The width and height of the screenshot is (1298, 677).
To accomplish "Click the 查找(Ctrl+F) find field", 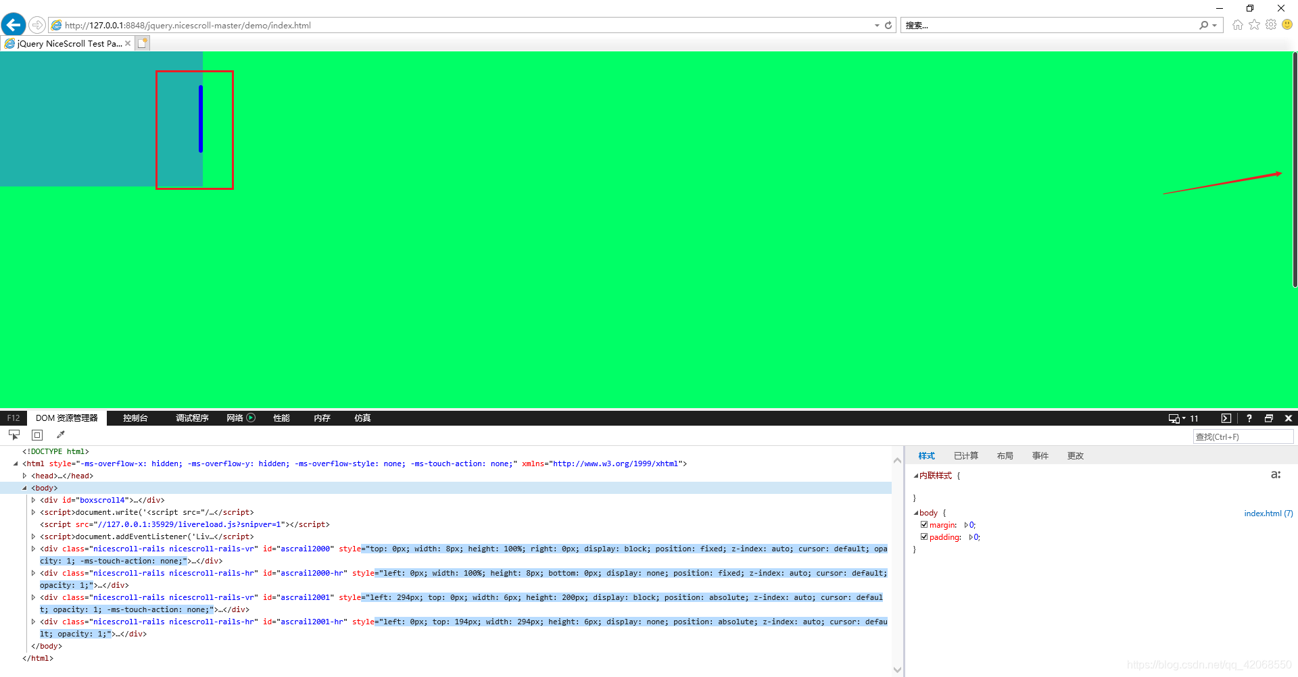I will (x=1243, y=436).
